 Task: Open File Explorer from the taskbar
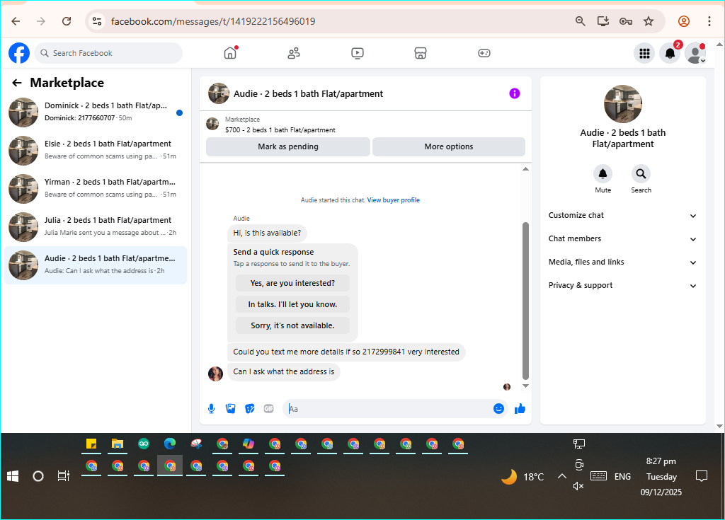pos(118,444)
